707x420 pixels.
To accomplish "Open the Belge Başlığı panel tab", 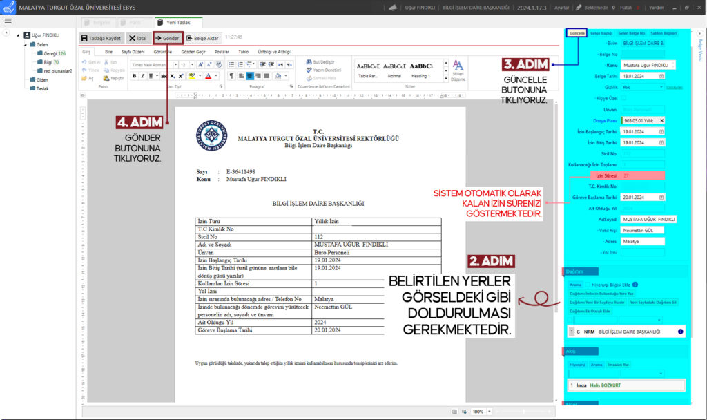I will tap(601, 32).
